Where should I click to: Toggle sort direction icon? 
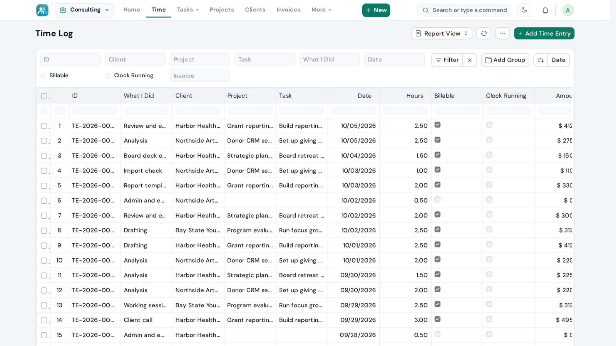click(541, 60)
